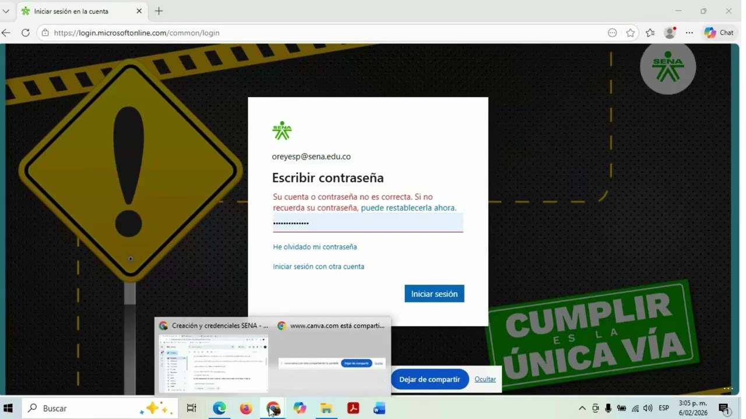Open the taskbar clock showing 3:05 p. m.
746x419 pixels.
692,409
